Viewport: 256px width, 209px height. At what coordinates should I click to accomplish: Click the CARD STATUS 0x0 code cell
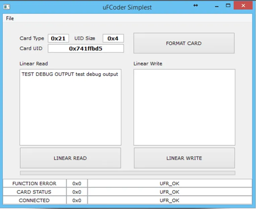(x=77, y=192)
